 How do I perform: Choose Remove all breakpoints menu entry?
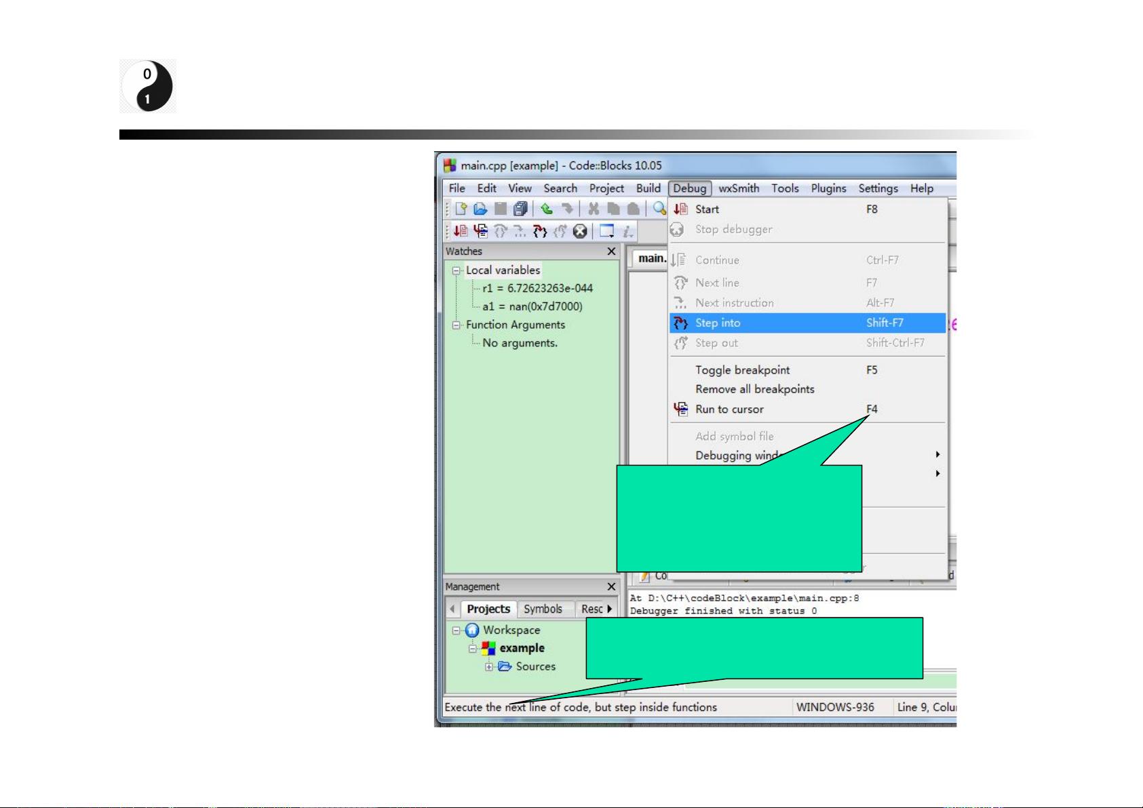pyautogui.click(x=807, y=389)
